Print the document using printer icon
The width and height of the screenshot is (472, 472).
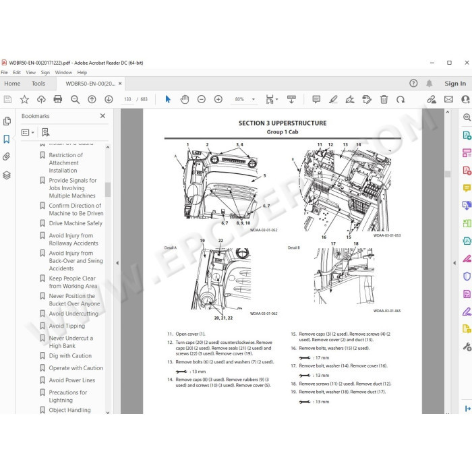58,99
